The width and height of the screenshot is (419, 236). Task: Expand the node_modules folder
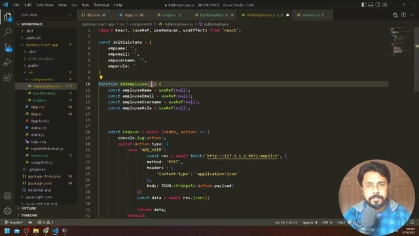[41, 58]
